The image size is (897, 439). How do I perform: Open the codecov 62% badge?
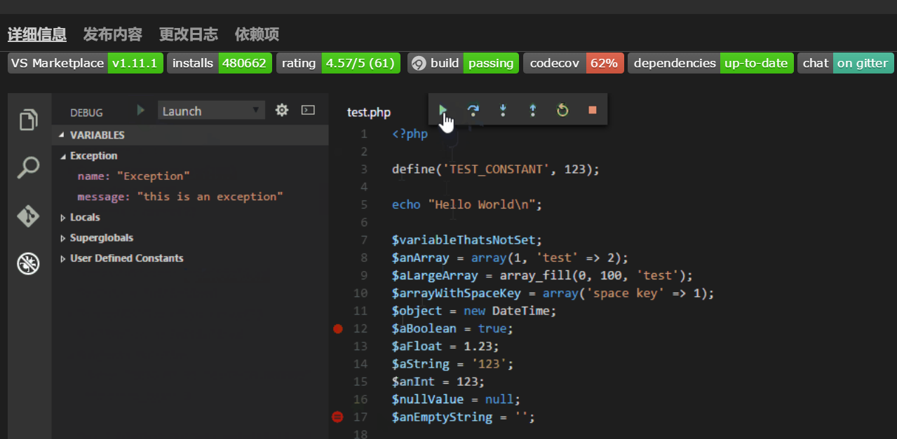pyautogui.click(x=574, y=63)
